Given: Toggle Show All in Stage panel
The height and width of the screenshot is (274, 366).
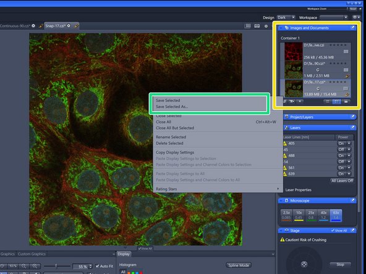Looking at the screenshot, I should point(339,230).
